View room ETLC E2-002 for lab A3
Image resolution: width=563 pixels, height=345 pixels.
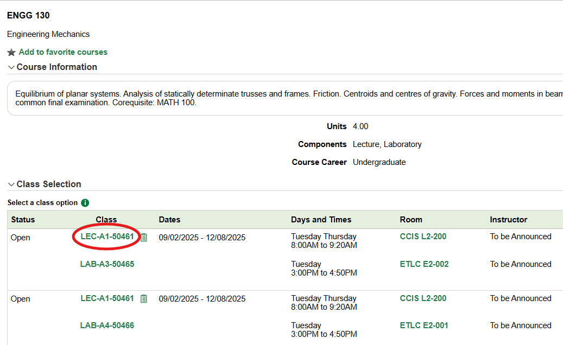423,264
